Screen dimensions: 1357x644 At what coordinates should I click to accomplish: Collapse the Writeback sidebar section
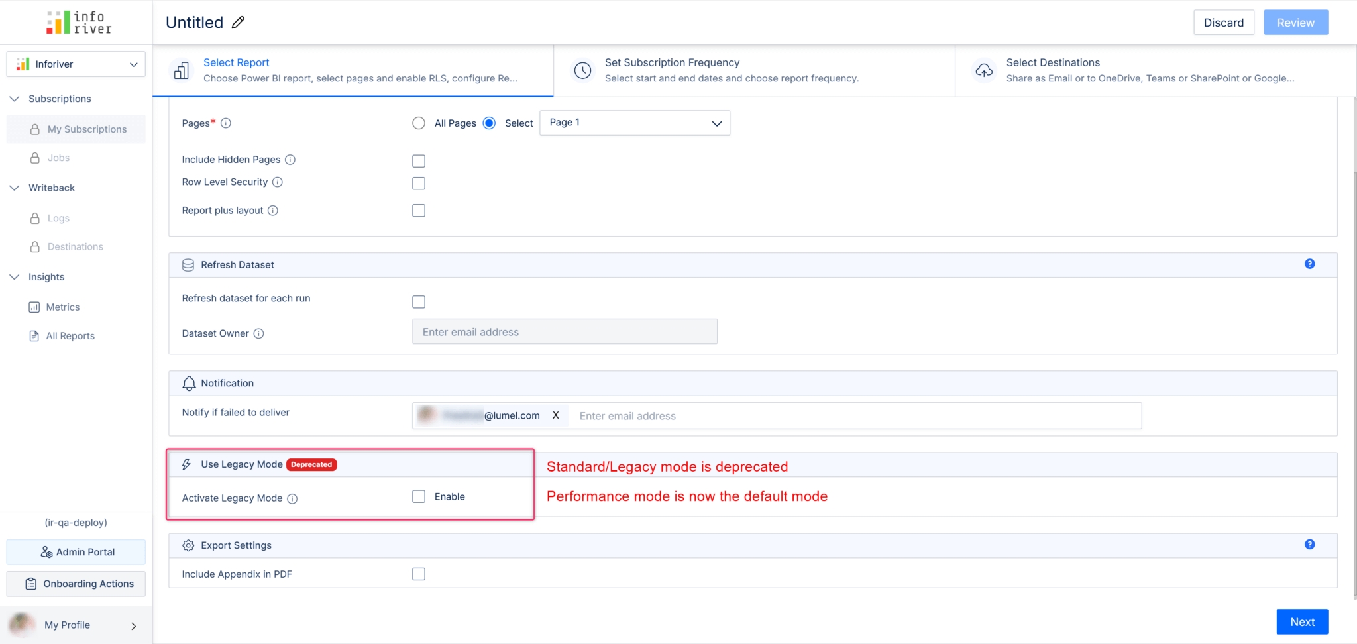[x=15, y=188]
